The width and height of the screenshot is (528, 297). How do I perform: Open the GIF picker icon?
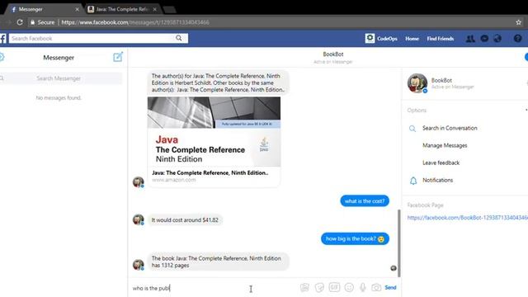(334, 287)
